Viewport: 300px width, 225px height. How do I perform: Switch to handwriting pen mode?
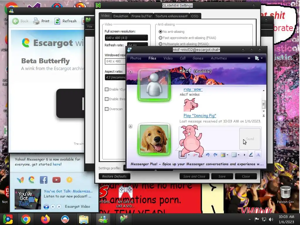coord(251,155)
